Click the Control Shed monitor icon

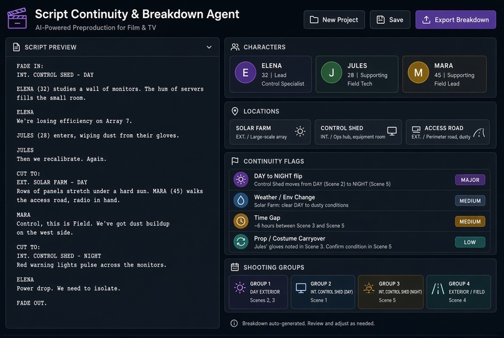[392, 131]
